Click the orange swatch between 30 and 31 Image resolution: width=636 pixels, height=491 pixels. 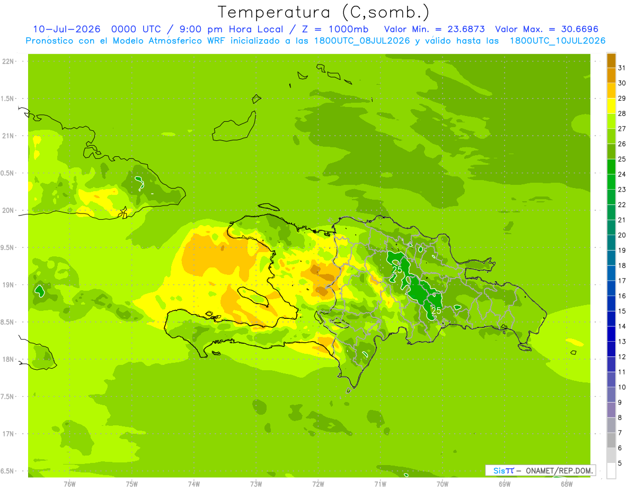[611, 75]
